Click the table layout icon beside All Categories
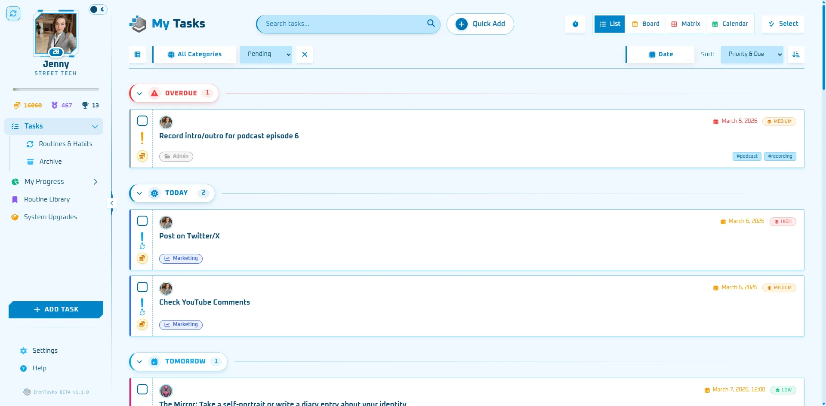 (138, 55)
